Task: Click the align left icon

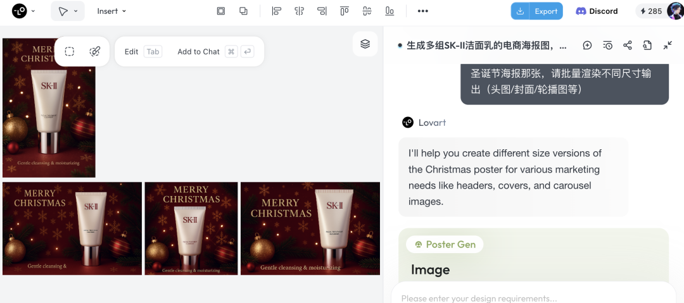Action: (x=276, y=11)
